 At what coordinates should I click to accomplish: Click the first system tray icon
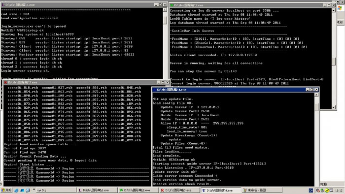pos(318,191)
